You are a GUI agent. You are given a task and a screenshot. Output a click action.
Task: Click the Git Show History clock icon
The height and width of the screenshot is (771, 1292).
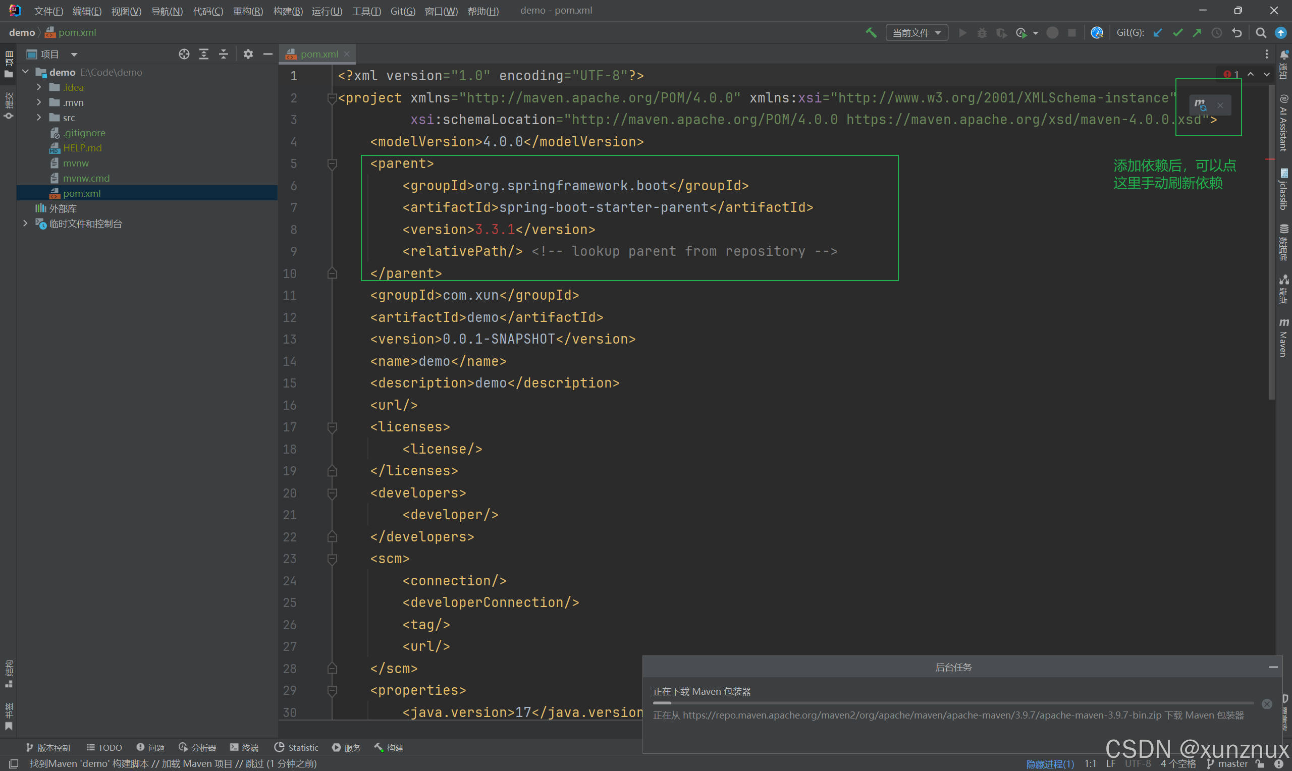[x=1217, y=33]
